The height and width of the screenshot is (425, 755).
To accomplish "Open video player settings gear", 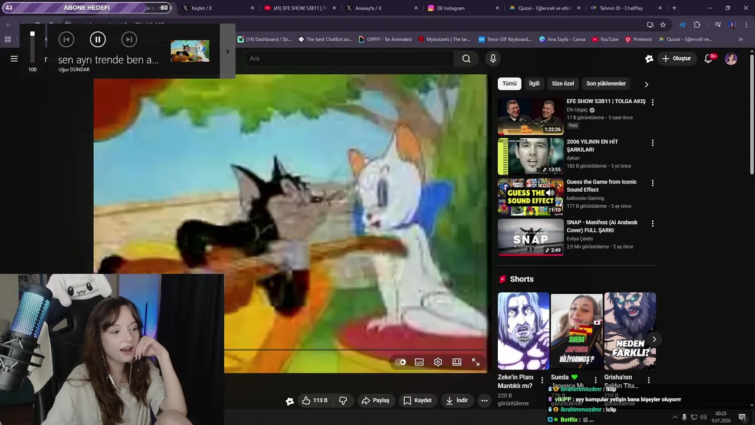I will (x=438, y=362).
